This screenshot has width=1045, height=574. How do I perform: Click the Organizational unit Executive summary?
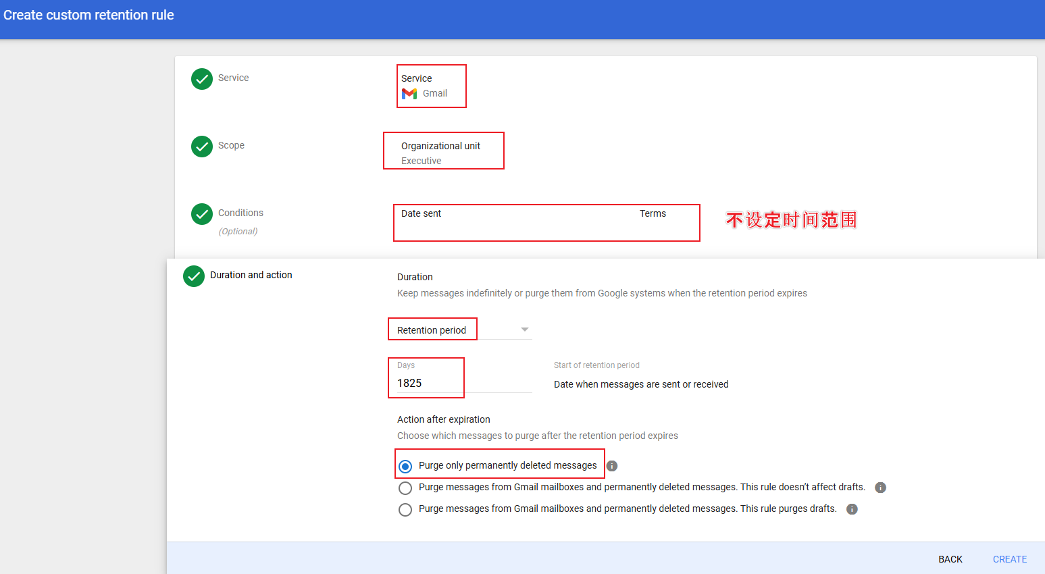(x=440, y=153)
